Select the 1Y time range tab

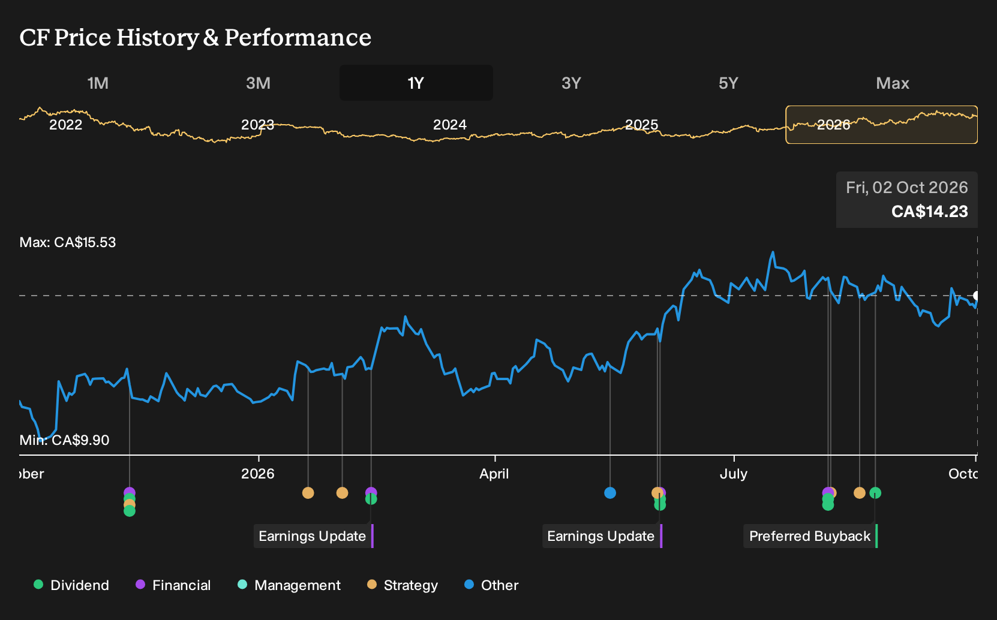tap(416, 83)
